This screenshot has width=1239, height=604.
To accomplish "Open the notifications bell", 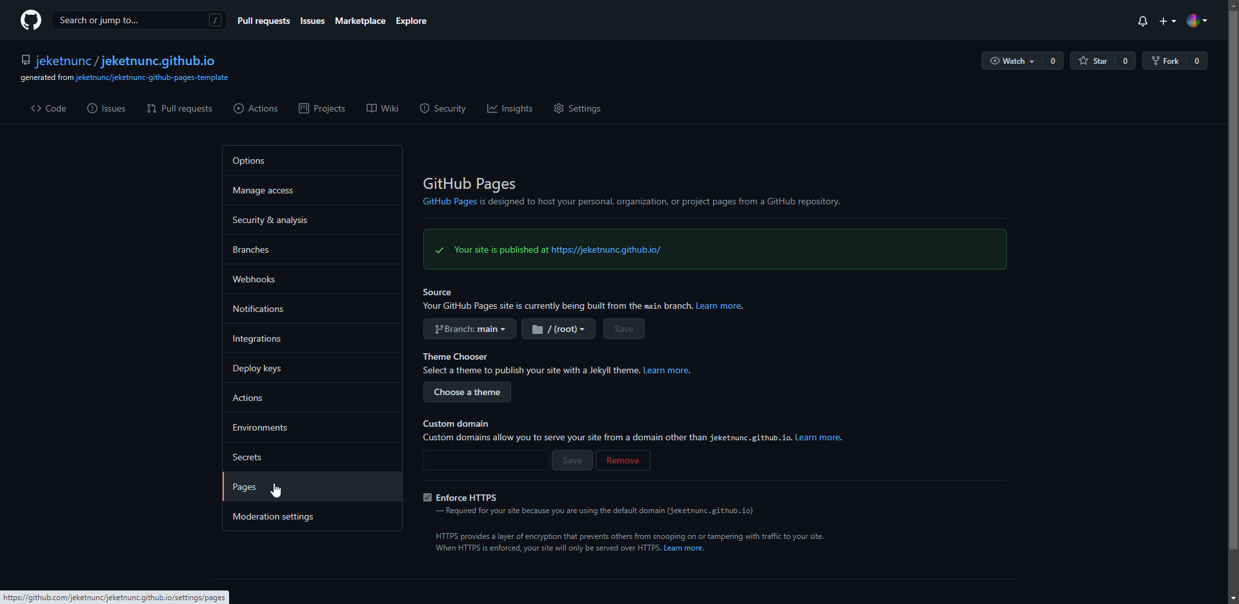I will (1143, 21).
